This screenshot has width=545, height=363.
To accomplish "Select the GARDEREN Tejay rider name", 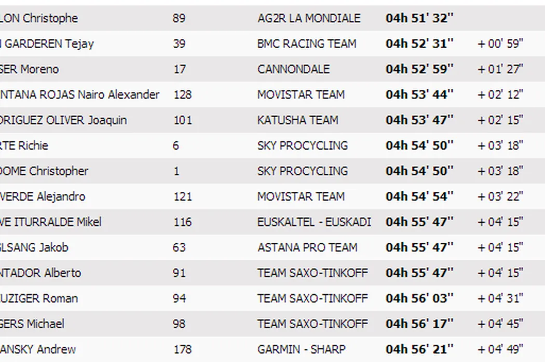I will [x=47, y=44].
